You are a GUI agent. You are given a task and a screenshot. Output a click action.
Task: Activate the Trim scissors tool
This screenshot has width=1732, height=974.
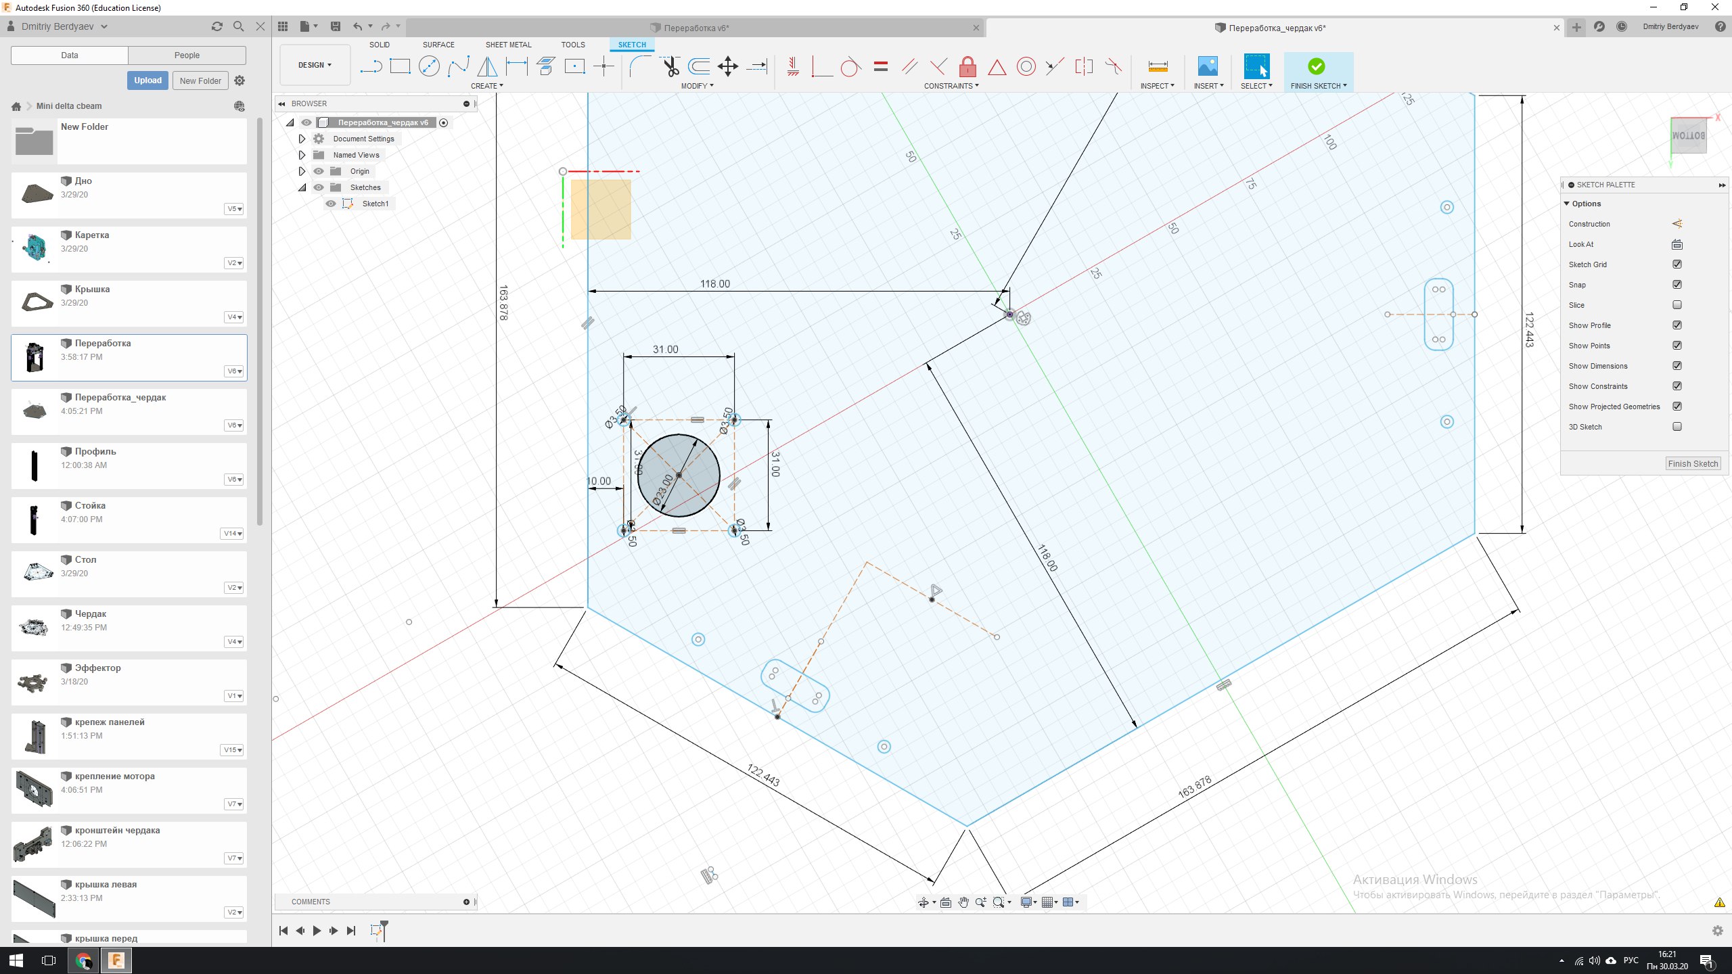[x=670, y=66]
